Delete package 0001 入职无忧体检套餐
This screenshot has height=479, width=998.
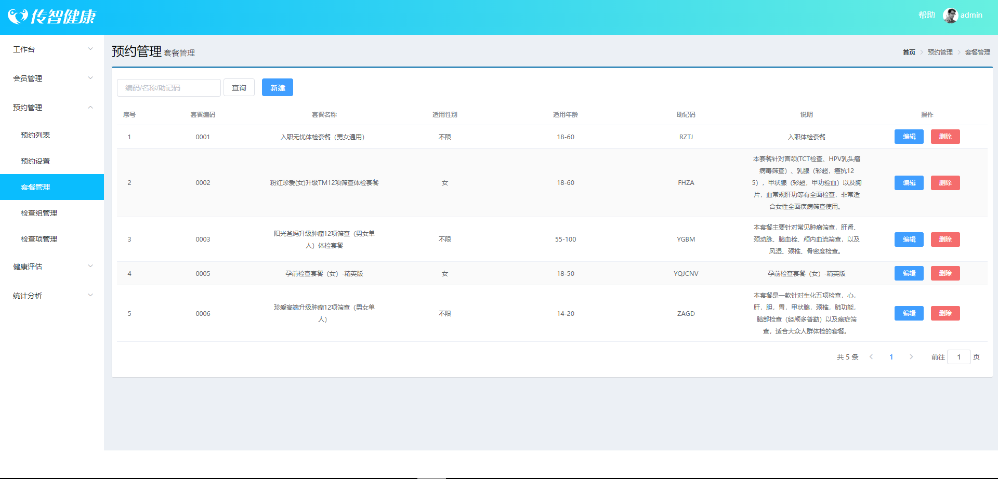pos(946,137)
